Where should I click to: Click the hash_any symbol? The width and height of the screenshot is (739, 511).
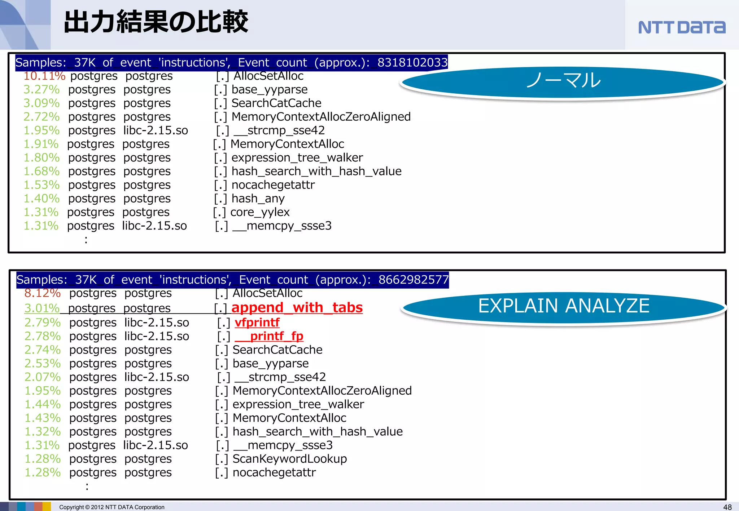click(x=258, y=199)
